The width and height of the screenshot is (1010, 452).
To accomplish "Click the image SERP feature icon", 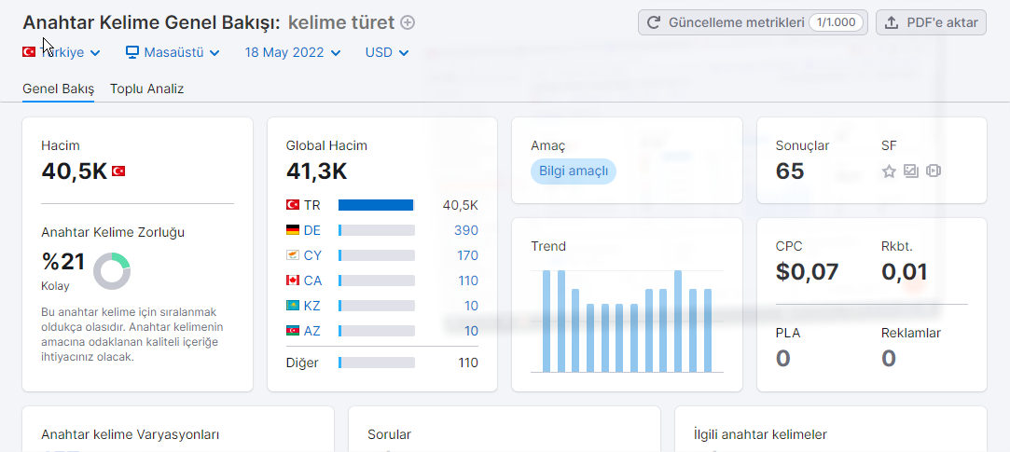I will (x=911, y=171).
